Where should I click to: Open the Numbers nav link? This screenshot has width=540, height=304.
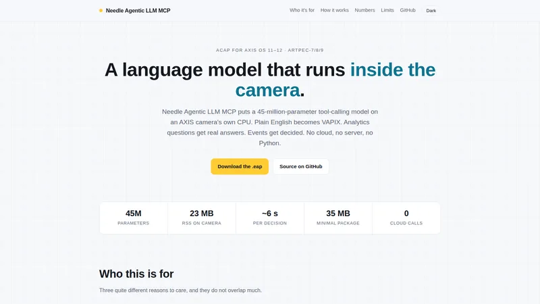[x=364, y=10]
